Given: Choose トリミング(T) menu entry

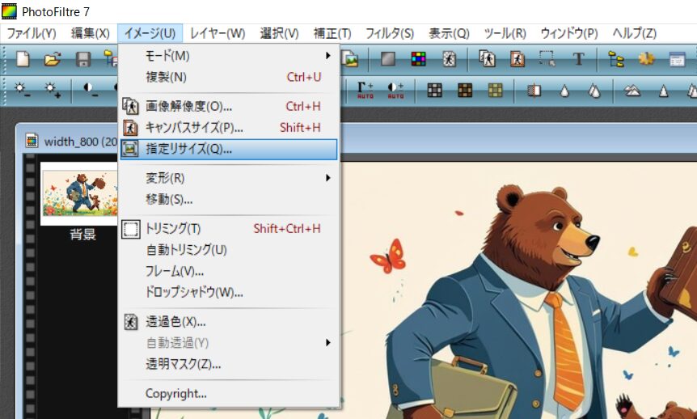Looking at the screenshot, I should click(229, 229).
